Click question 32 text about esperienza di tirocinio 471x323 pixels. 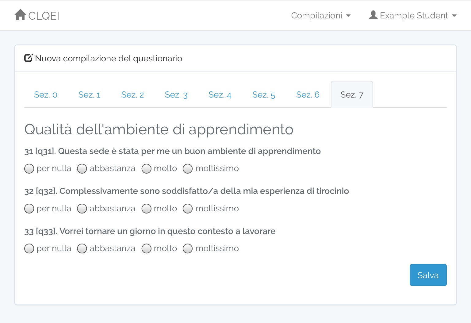point(186,191)
